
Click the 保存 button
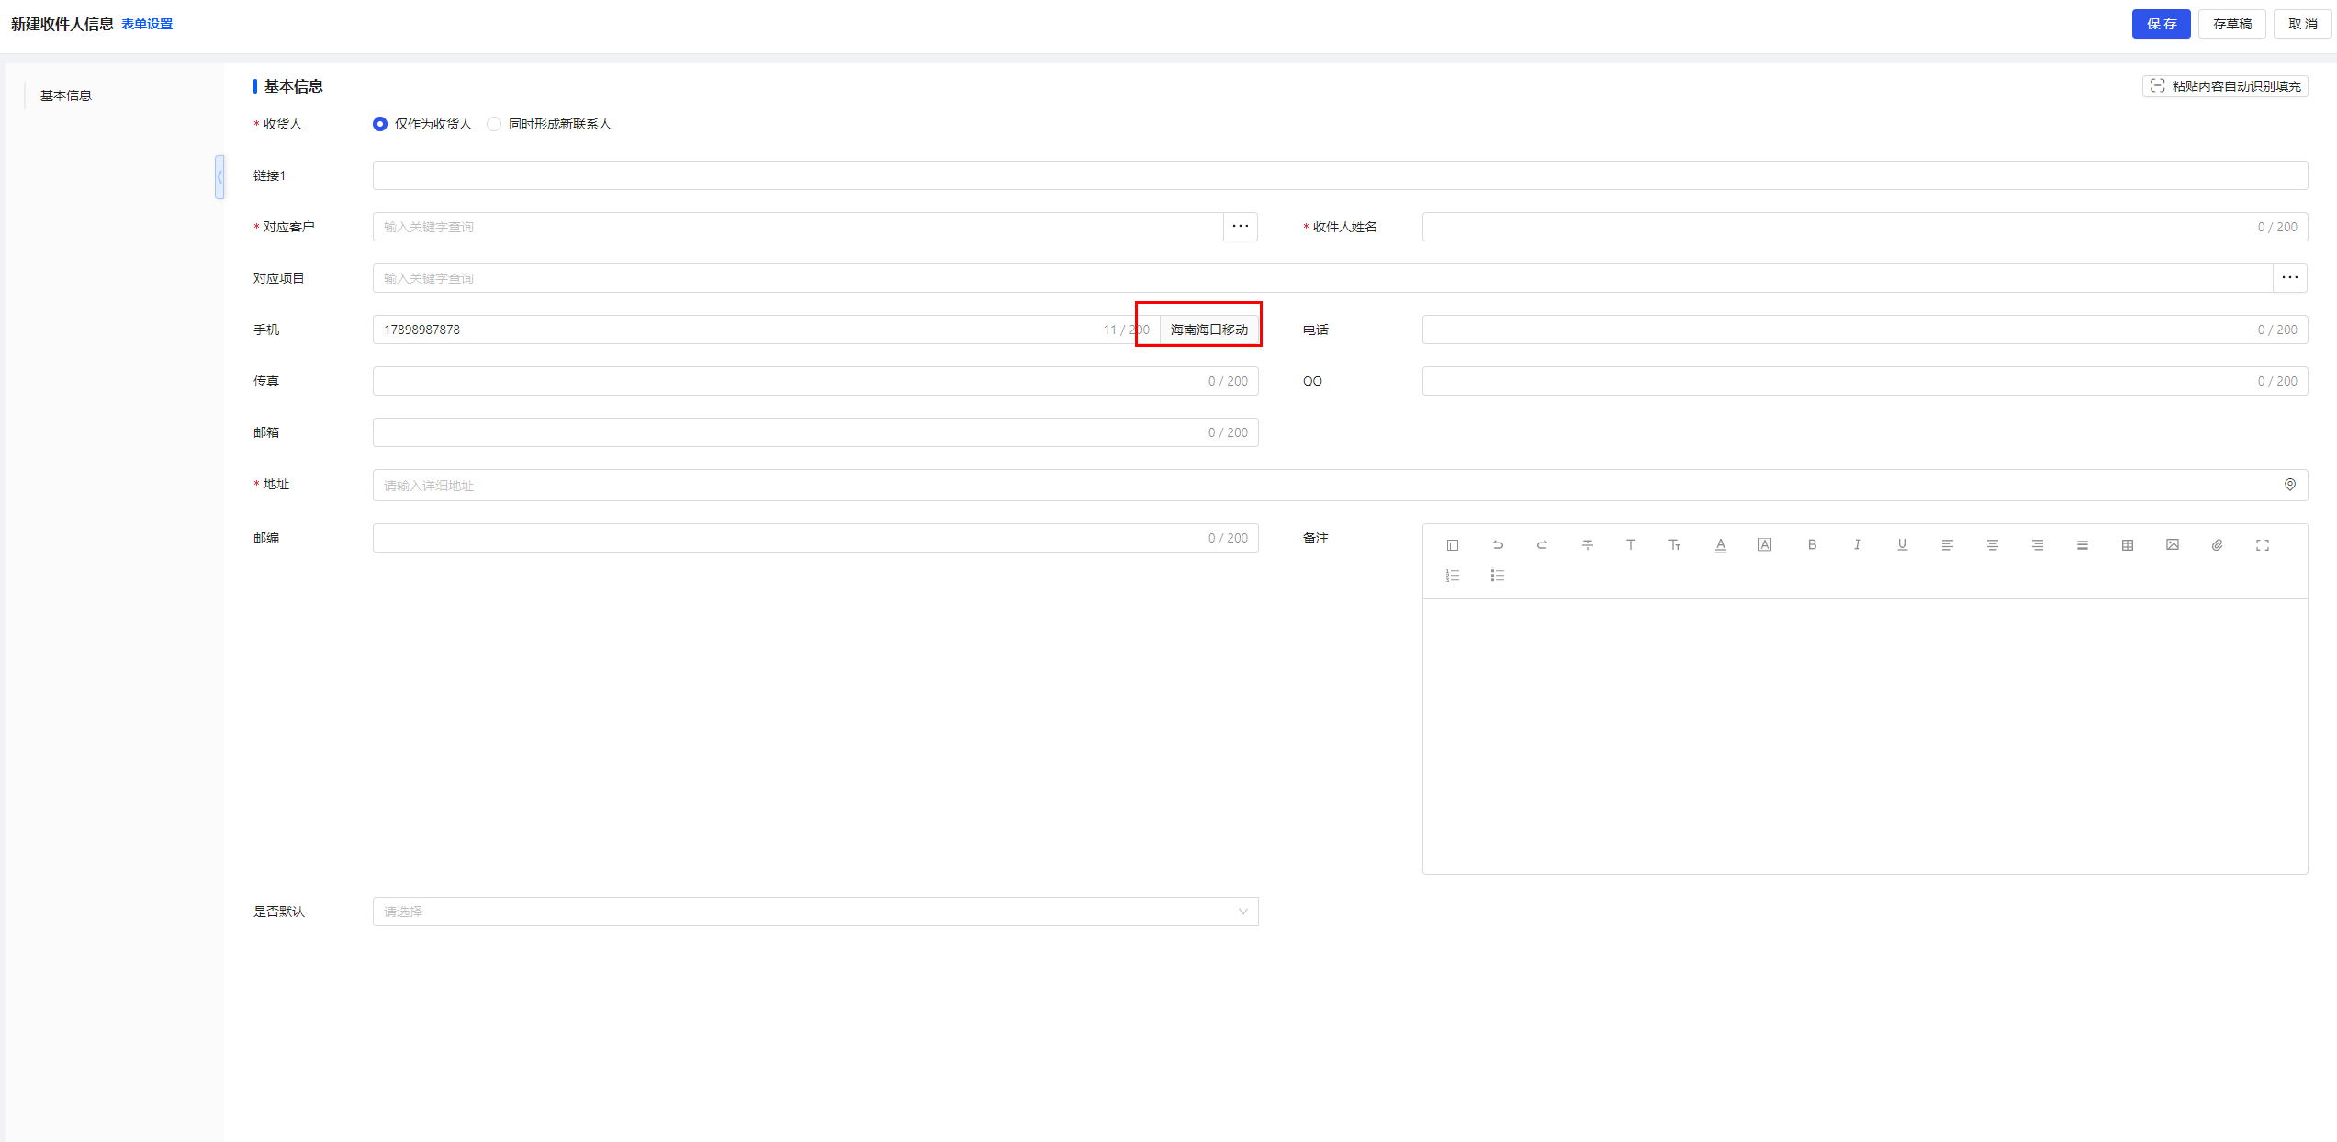2161,24
